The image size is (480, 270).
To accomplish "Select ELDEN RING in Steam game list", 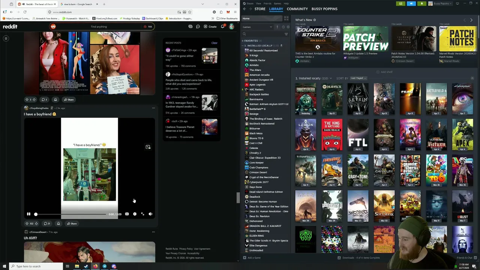I will tap(256, 236).
